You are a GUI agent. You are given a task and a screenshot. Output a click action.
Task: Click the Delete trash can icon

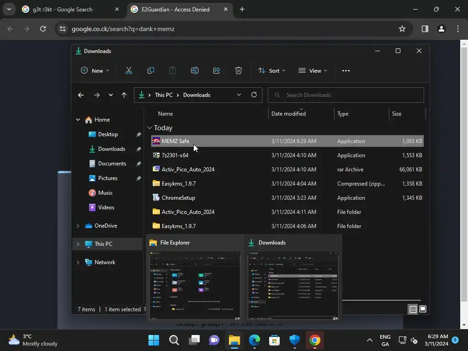pyautogui.click(x=238, y=71)
